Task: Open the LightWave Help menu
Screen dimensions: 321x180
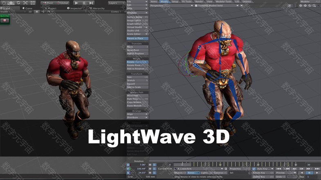Action: point(137,9)
